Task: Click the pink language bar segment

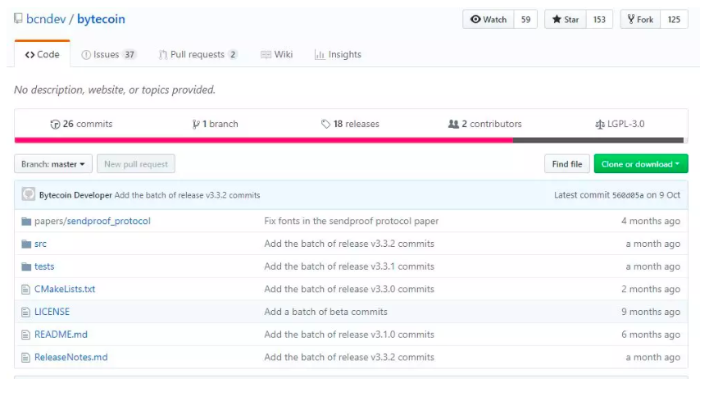Action: click(x=264, y=140)
